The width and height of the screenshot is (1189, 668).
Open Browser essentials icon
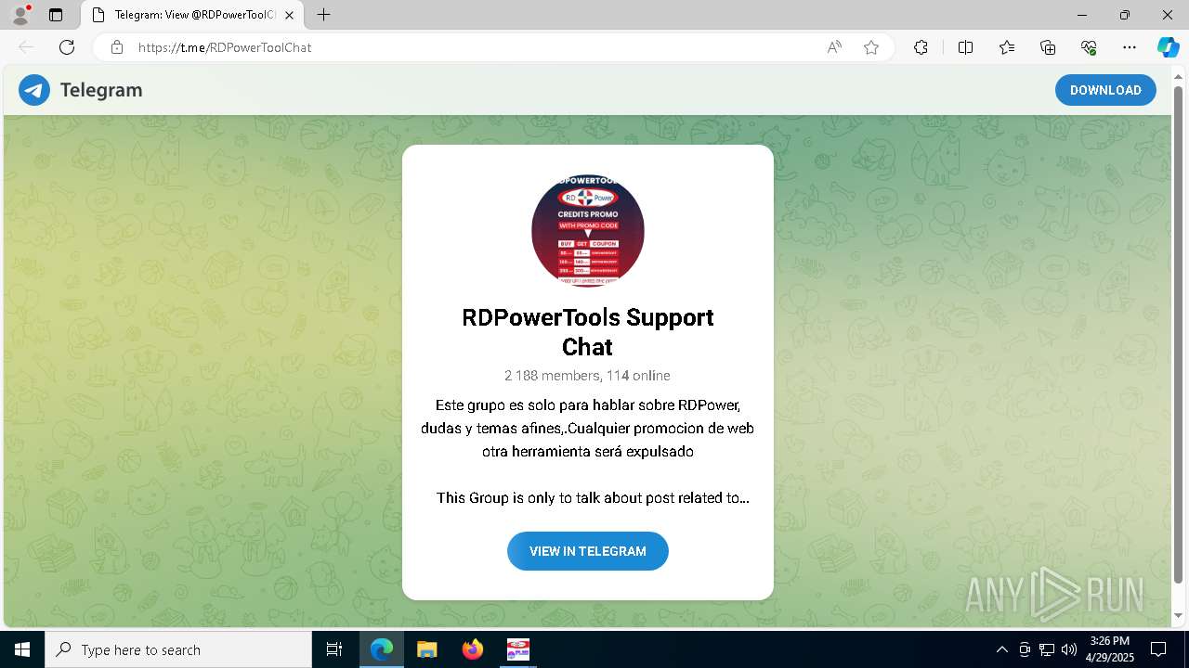[1089, 47]
